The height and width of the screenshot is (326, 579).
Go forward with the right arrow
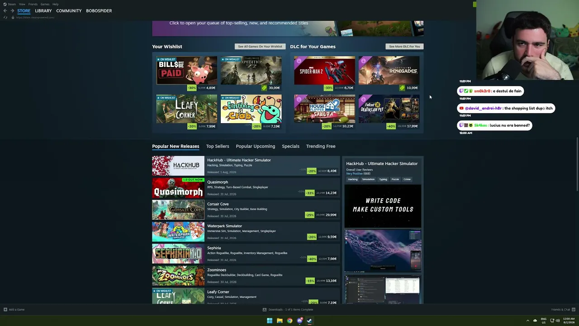tap(12, 11)
